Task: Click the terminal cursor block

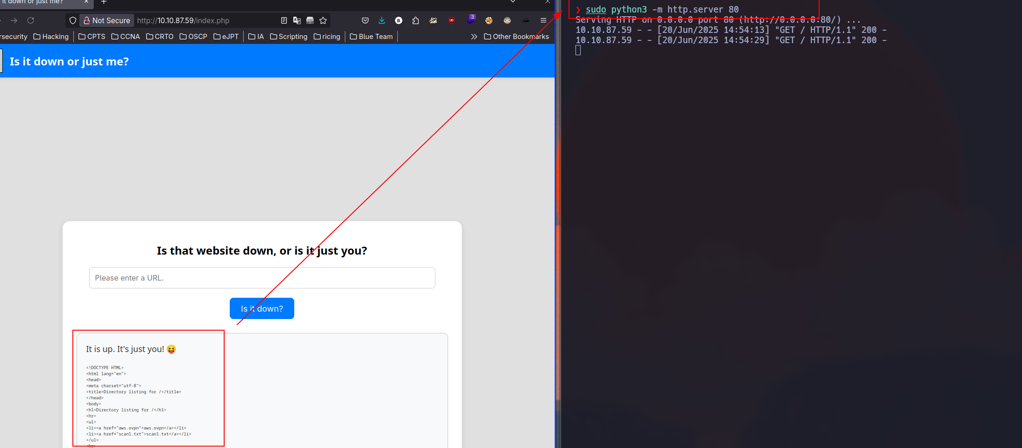Action: [578, 50]
